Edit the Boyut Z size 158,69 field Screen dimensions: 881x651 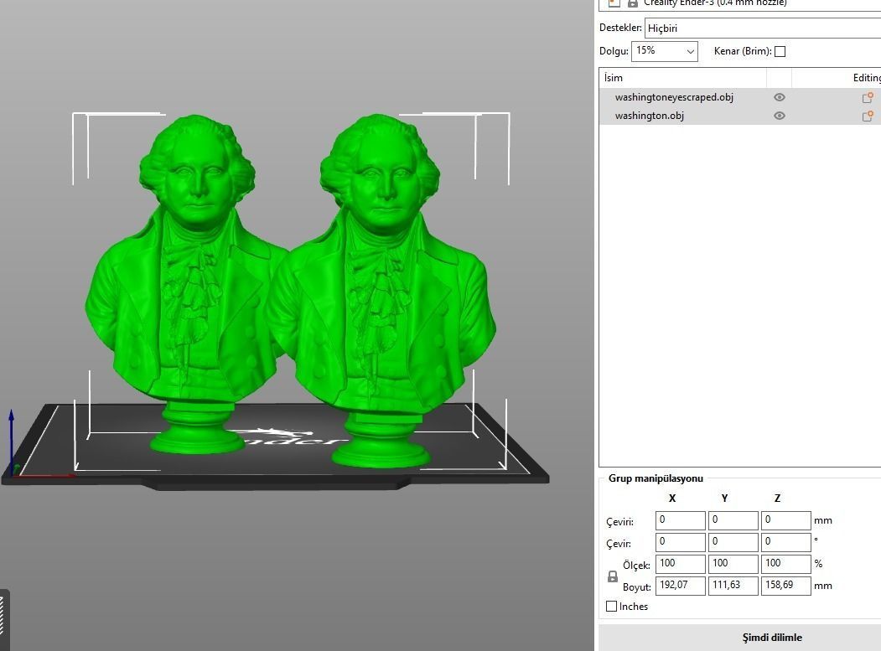[786, 586]
